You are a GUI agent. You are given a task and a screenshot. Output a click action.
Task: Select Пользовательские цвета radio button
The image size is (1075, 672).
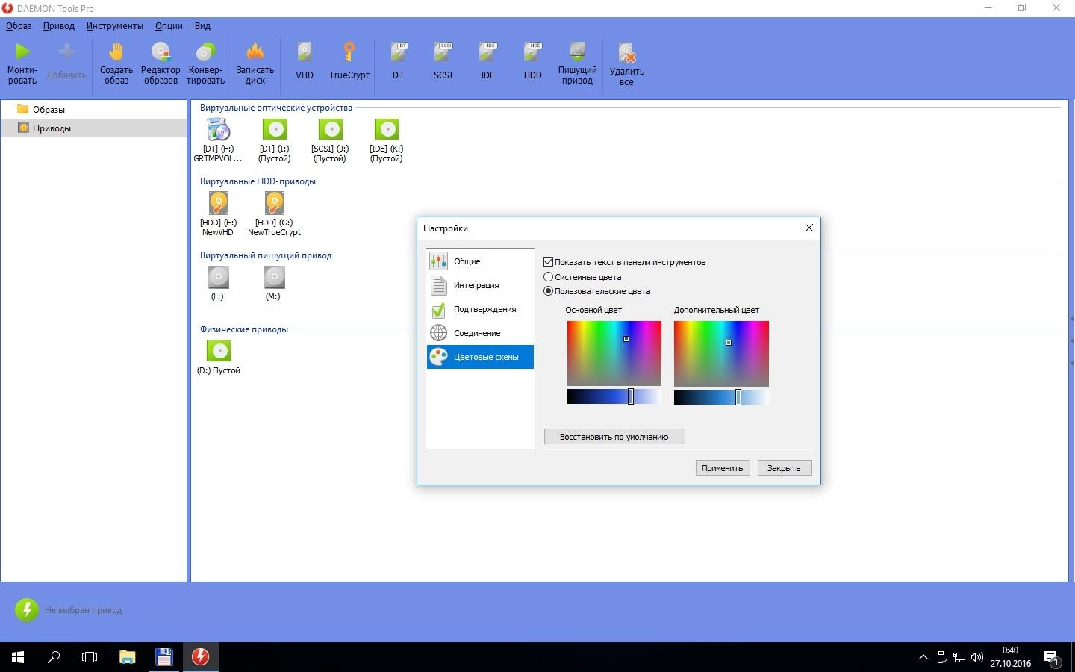pyautogui.click(x=549, y=291)
